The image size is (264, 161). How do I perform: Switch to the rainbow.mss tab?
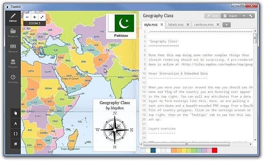(x=204, y=25)
